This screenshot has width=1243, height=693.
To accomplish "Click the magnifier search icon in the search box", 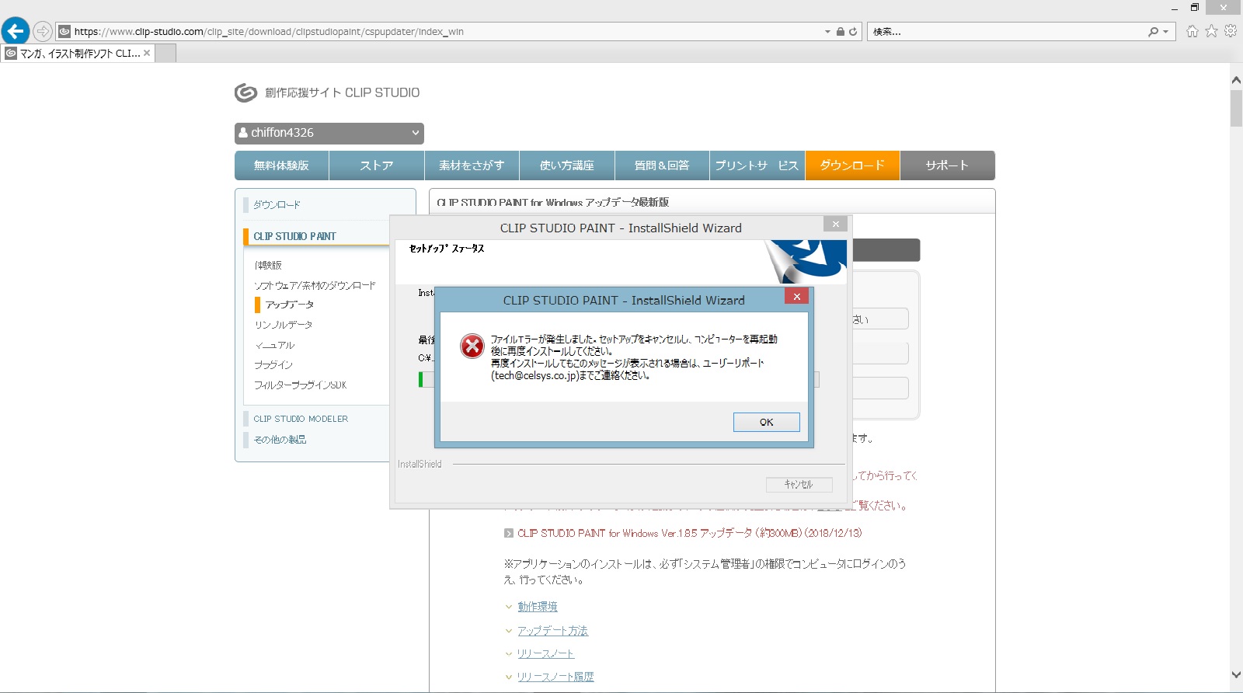I will [1153, 32].
